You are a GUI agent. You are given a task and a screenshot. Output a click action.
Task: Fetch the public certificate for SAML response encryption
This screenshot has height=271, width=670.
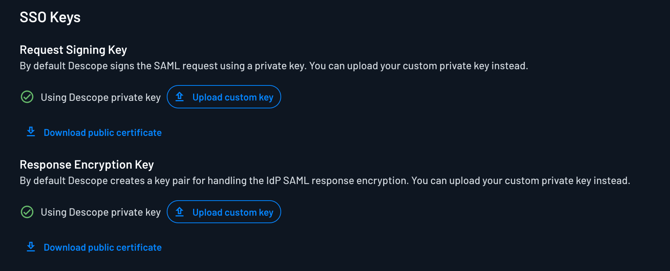coord(102,247)
